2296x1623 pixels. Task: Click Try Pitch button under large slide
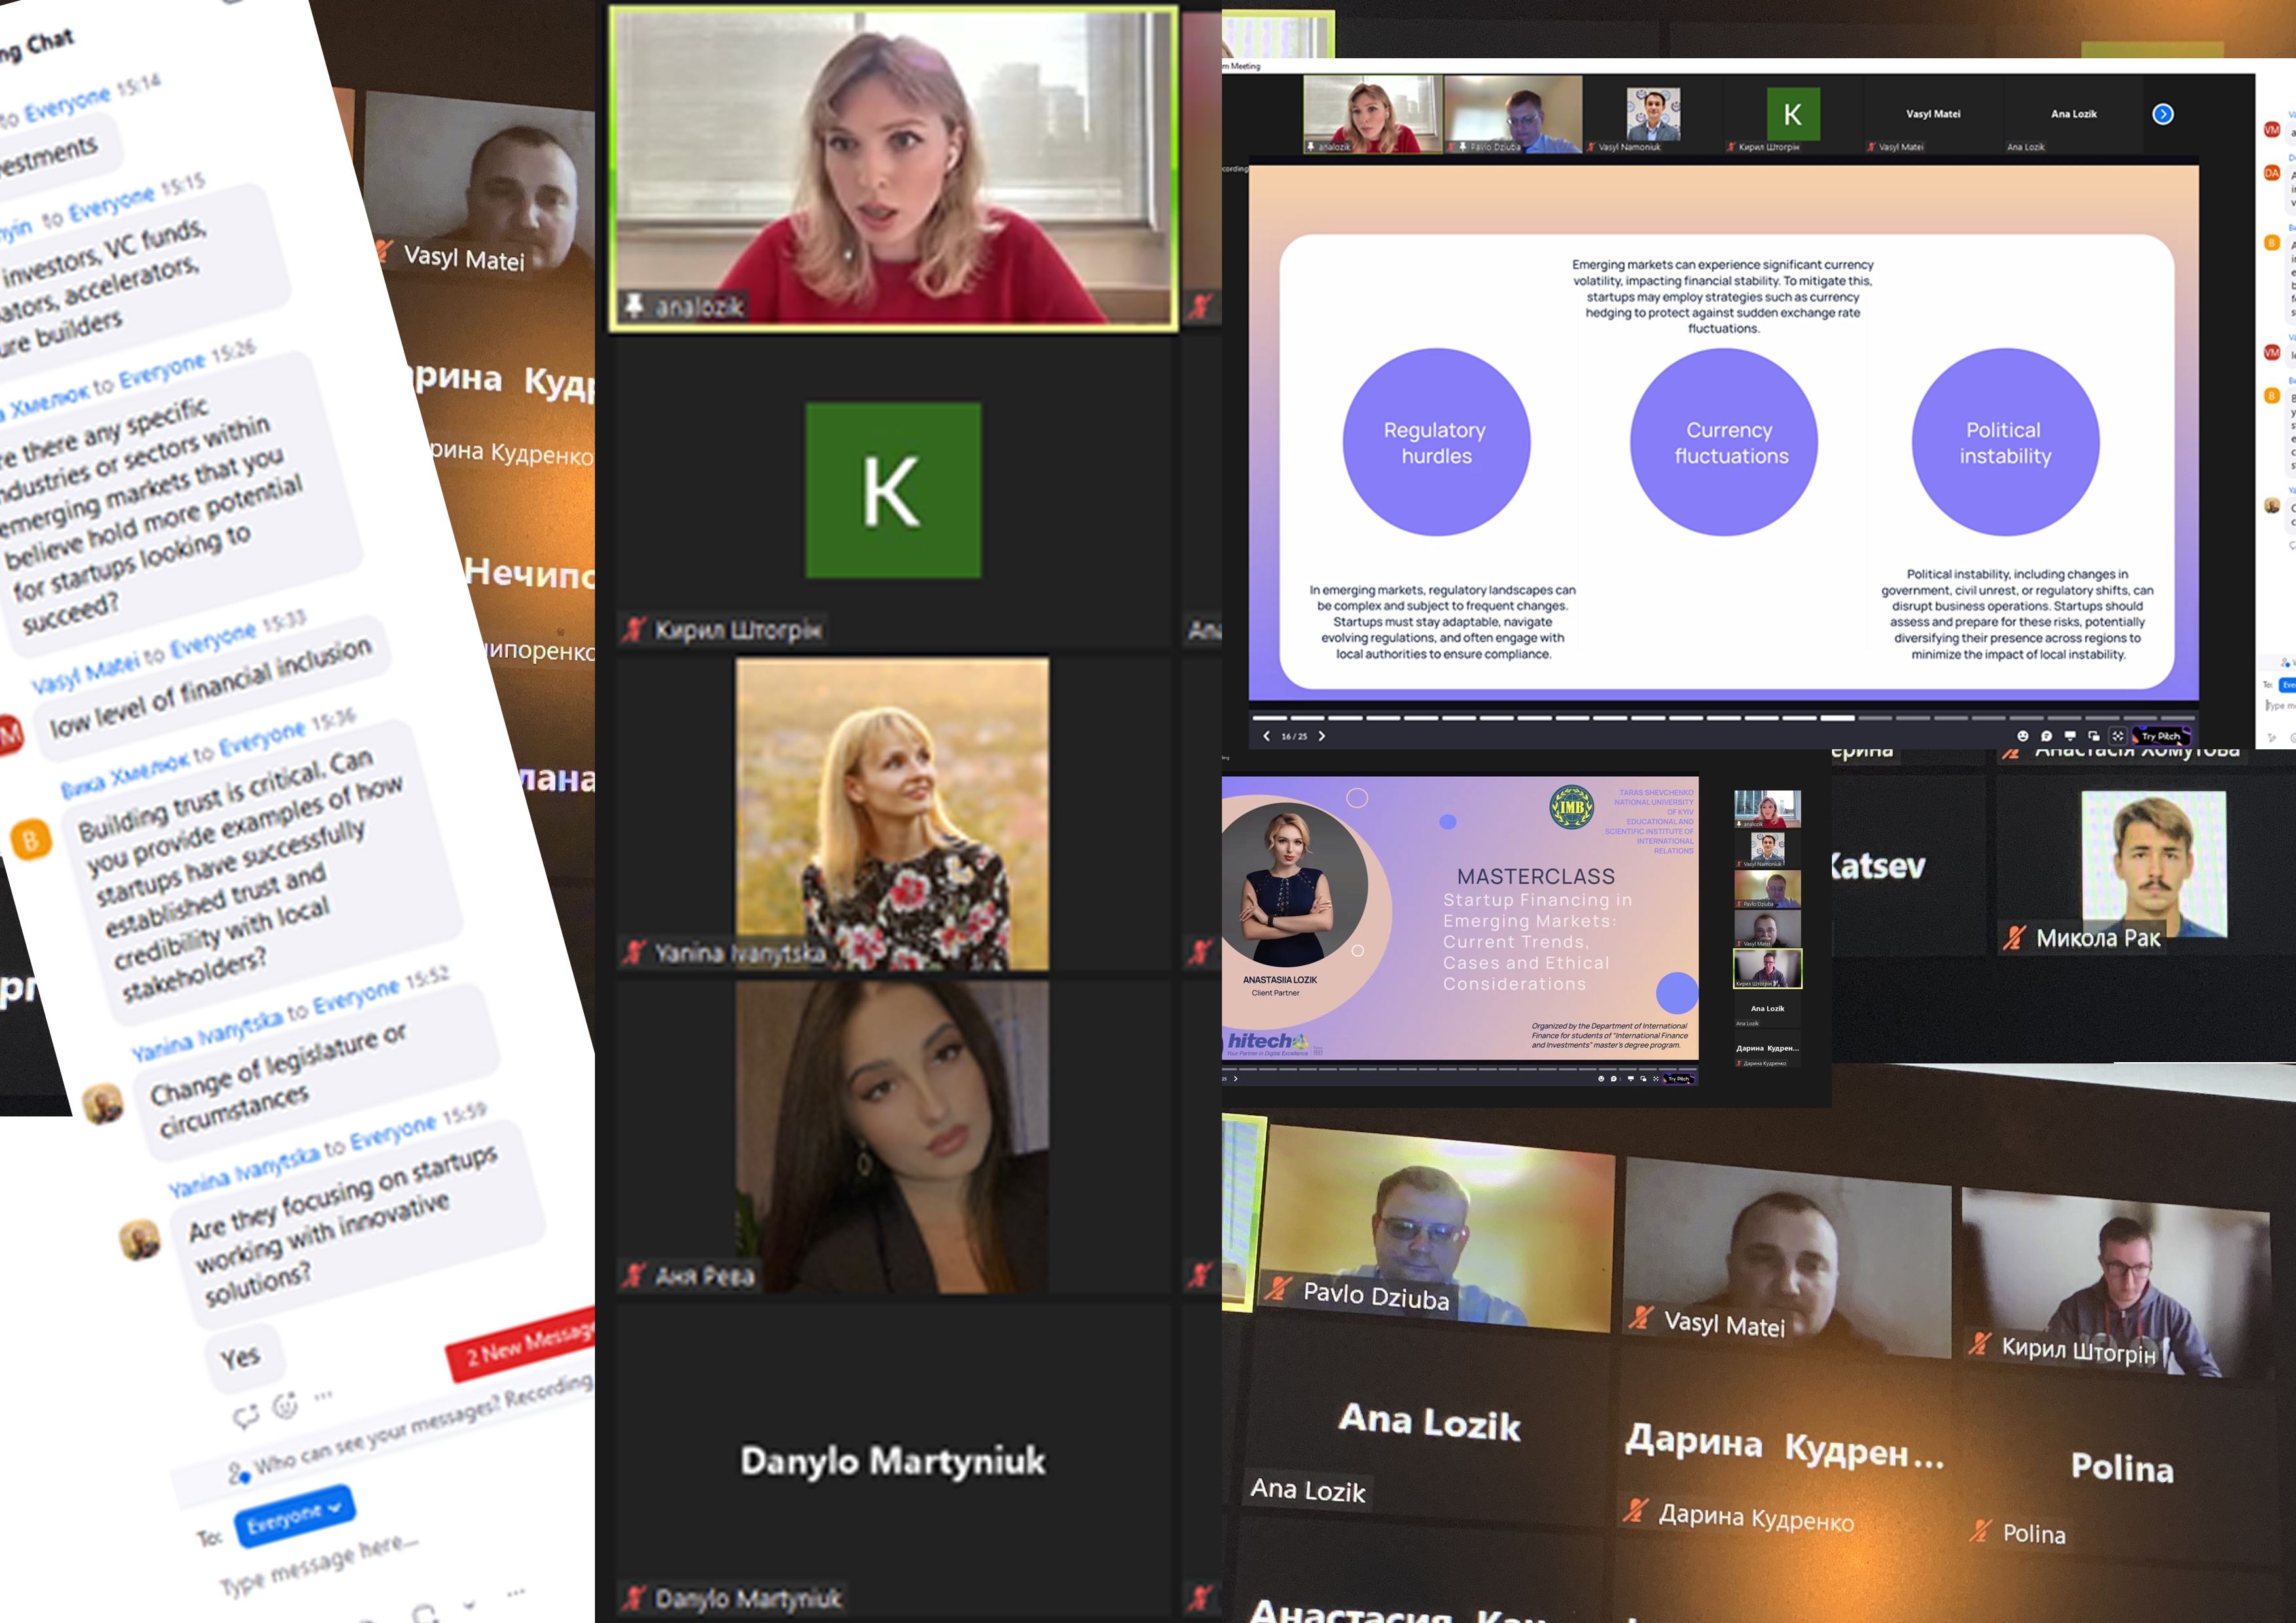coord(2162,736)
